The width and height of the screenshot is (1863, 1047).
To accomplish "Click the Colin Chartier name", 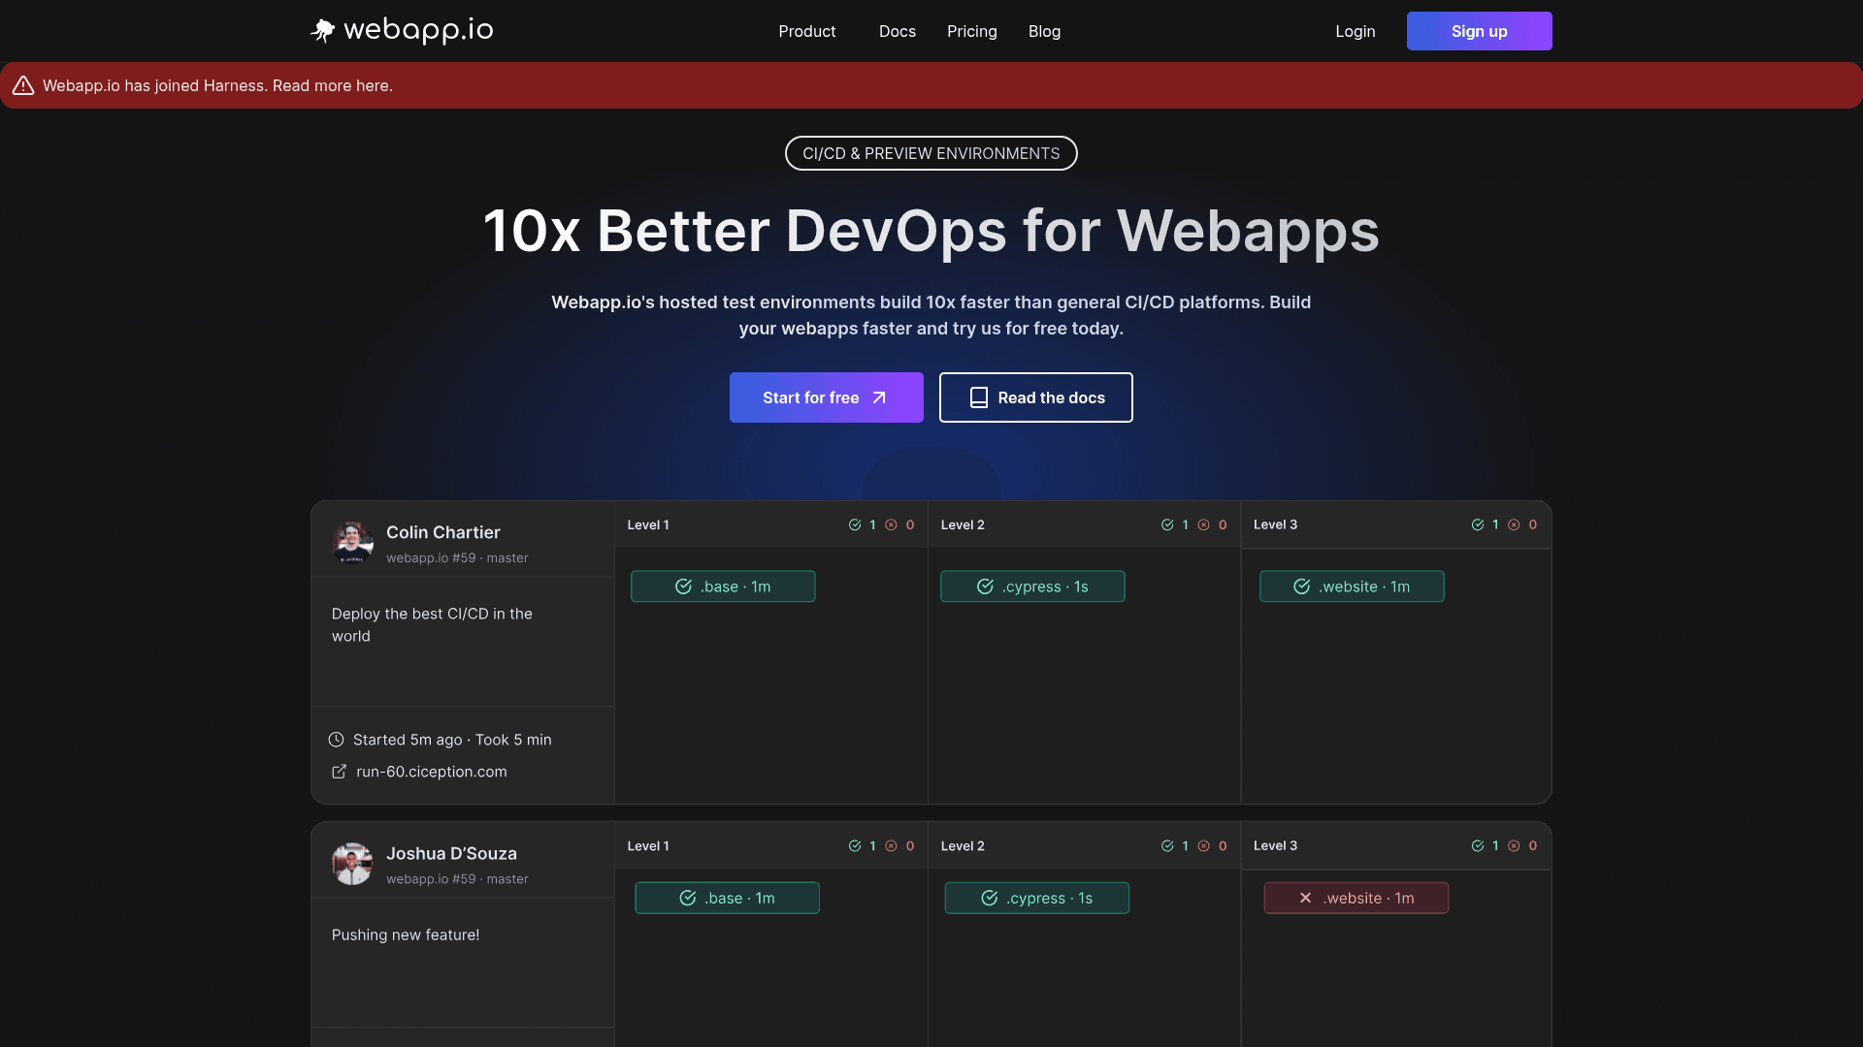I will tap(443, 532).
